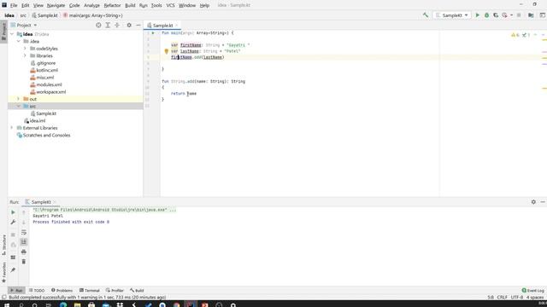Click UTF-8 encoding in status bar
547x307 pixels.
[x=516, y=298]
